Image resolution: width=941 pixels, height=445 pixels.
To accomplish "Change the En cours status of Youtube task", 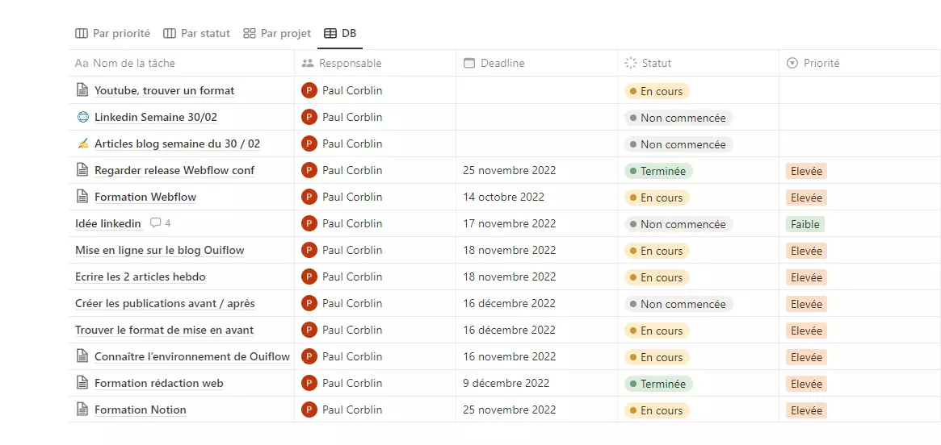I will [x=657, y=91].
